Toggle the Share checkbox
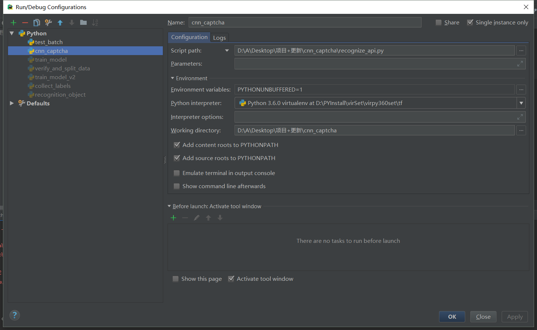 (x=439, y=23)
